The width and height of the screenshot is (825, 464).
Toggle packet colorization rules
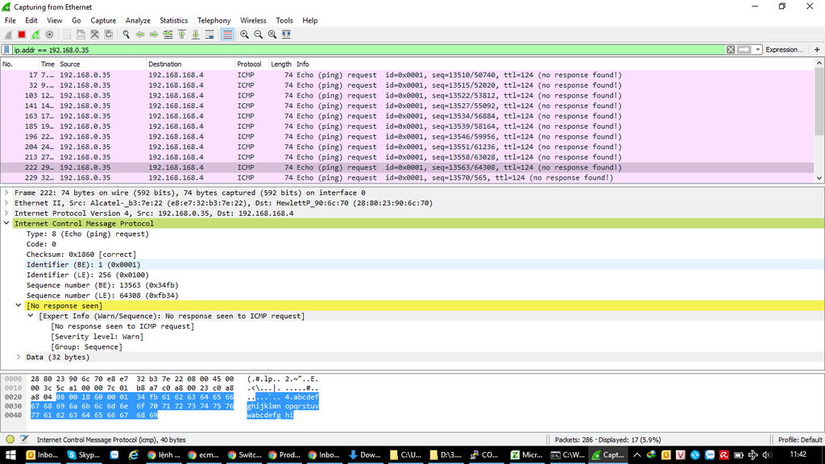click(227, 35)
